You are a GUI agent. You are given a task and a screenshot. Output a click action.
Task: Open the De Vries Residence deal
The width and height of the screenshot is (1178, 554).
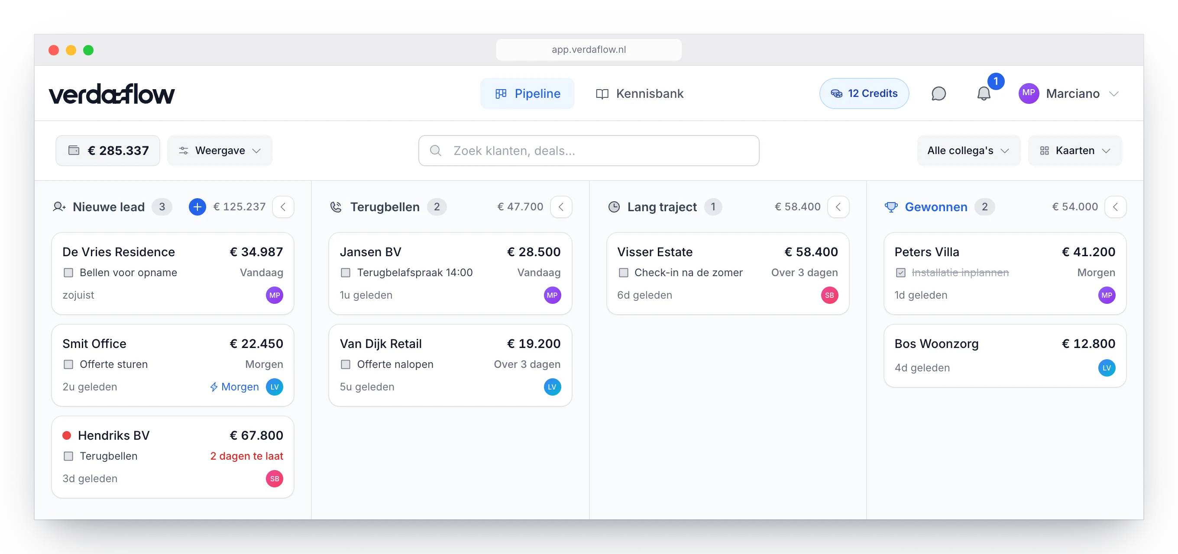tap(172, 274)
